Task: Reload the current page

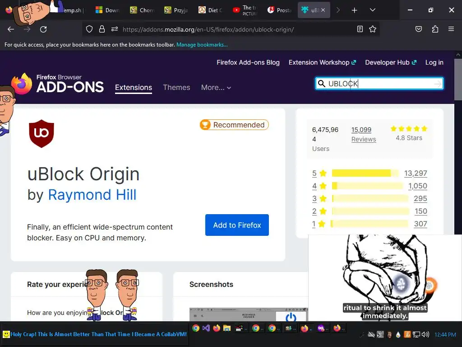Action: (x=43, y=29)
